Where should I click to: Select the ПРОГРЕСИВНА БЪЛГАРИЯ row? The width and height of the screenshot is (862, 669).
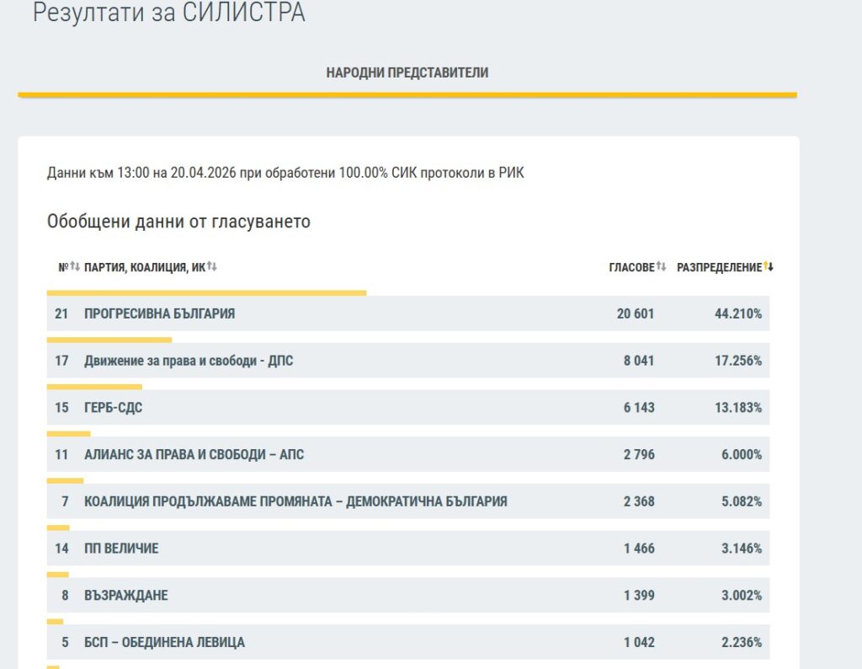(159, 313)
